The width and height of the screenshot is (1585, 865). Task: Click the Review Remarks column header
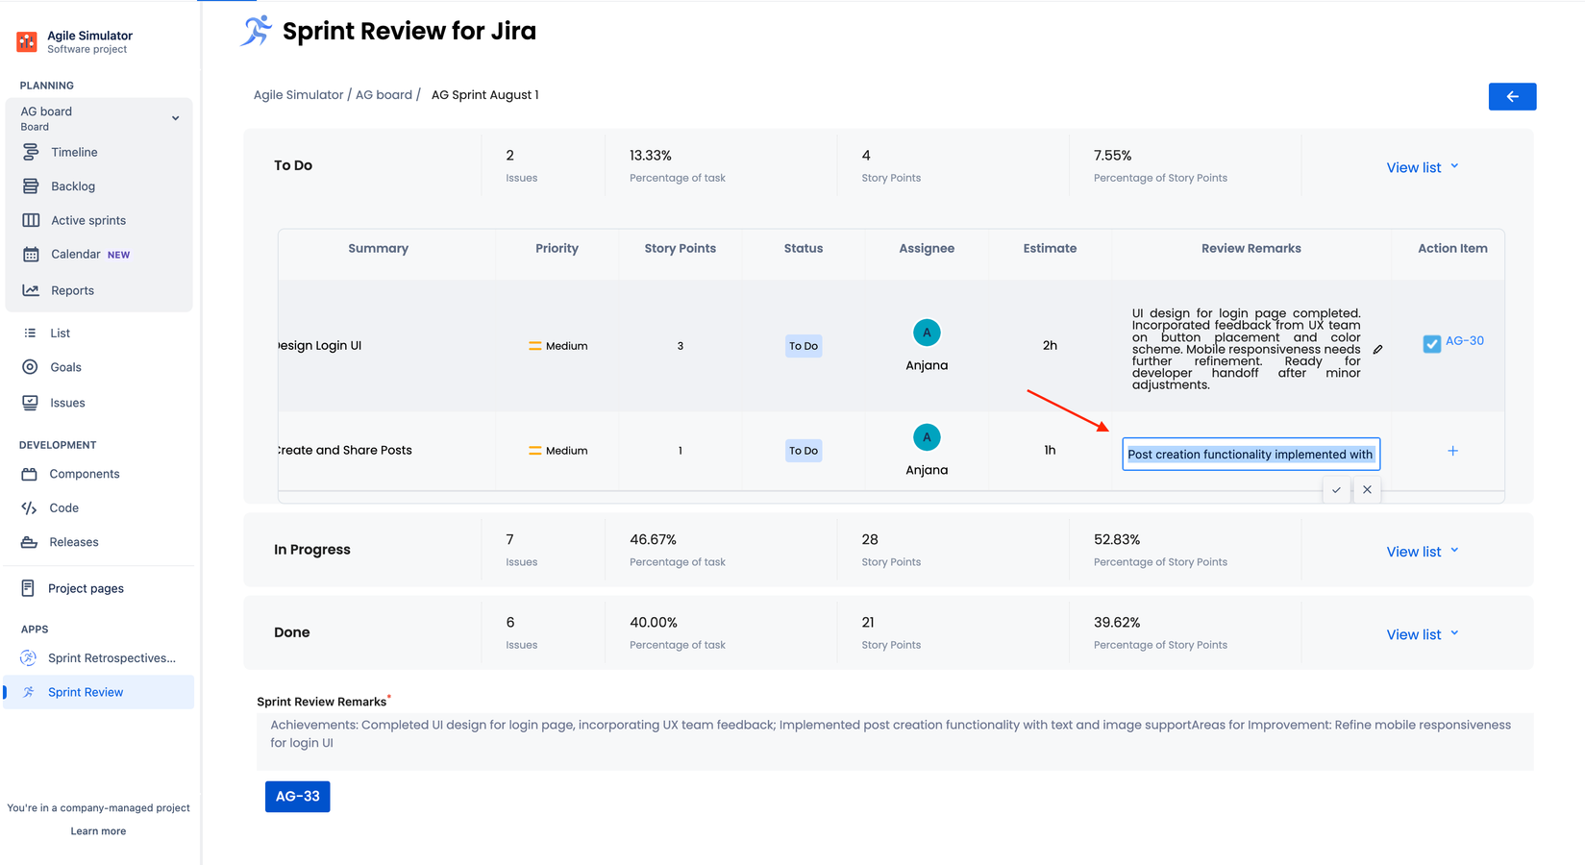(1251, 248)
